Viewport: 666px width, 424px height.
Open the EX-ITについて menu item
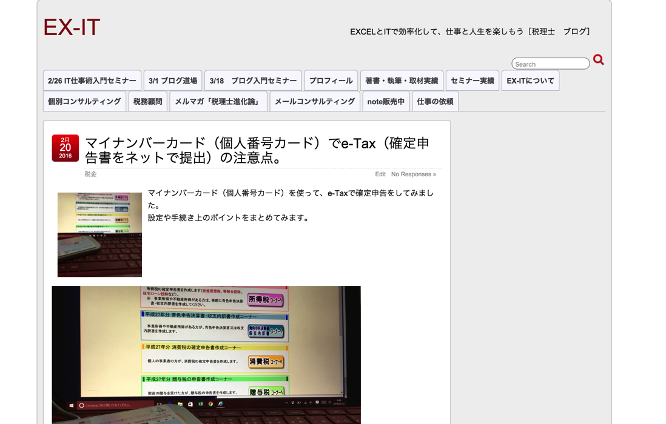(x=531, y=81)
